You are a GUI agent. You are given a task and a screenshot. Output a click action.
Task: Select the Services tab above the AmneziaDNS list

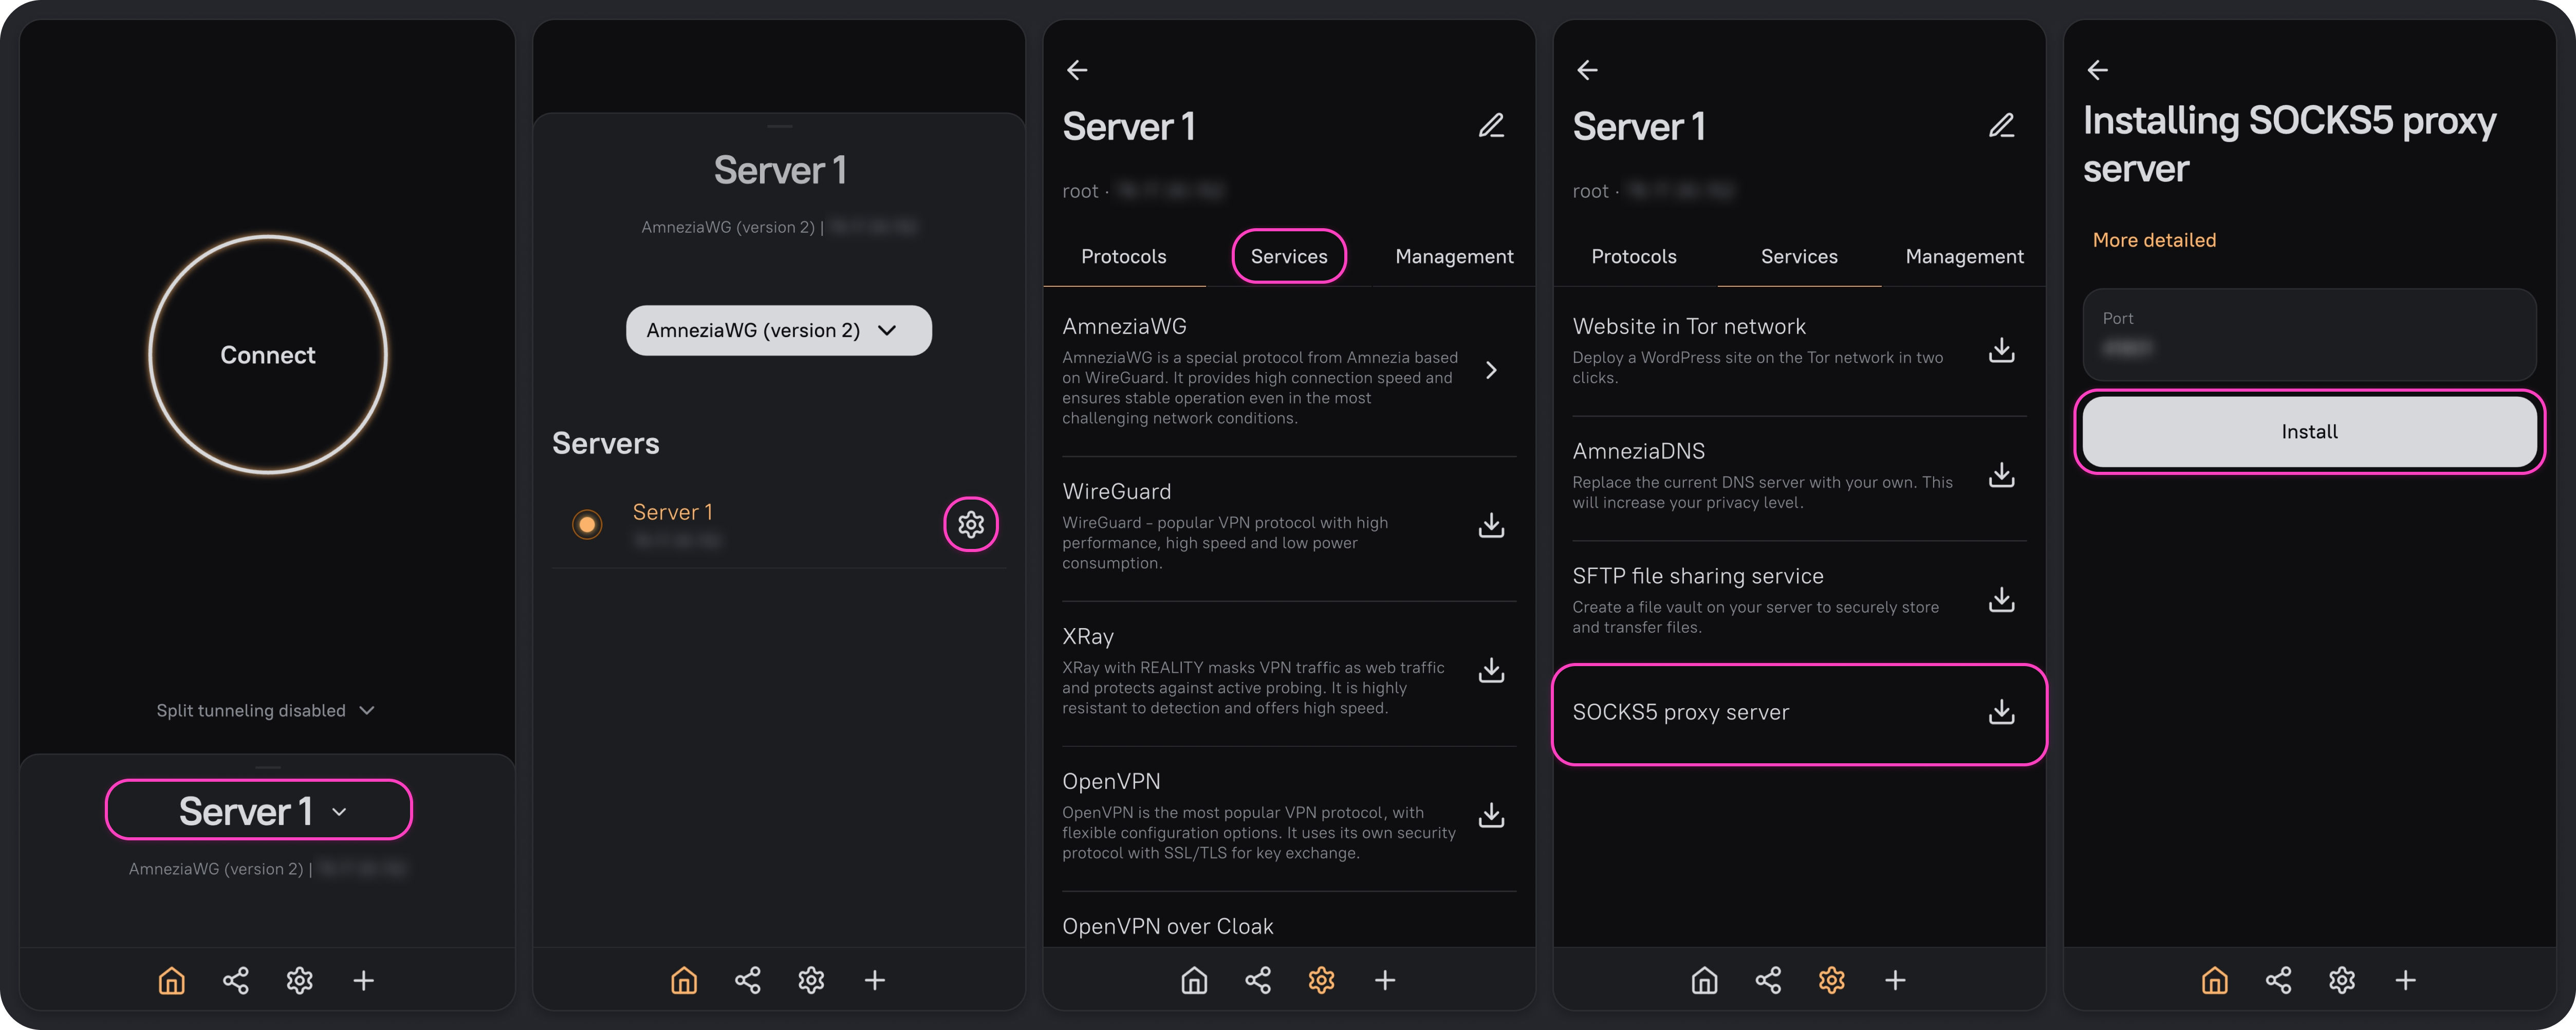pos(1799,257)
